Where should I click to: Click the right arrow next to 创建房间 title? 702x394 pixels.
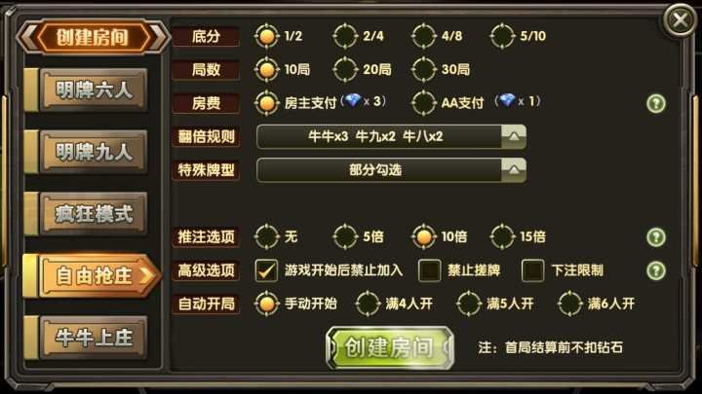tap(159, 37)
